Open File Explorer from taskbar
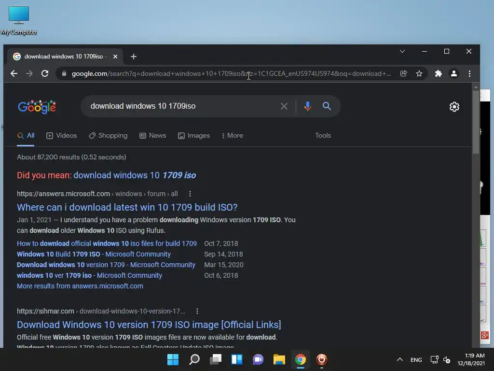This screenshot has width=494, height=371. pyautogui.click(x=279, y=359)
